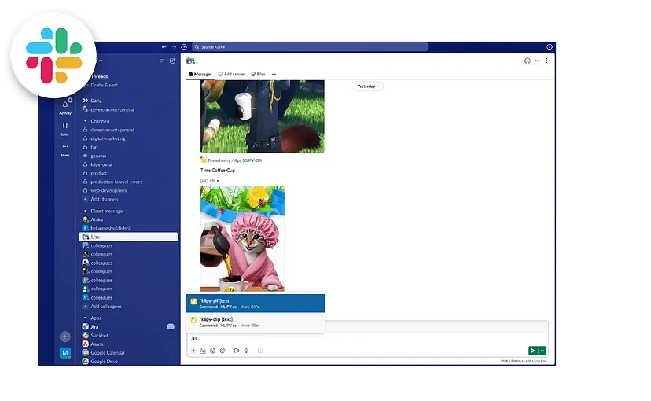Record an audio clip with microphone
This screenshot has height=401, width=651.
(246, 351)
